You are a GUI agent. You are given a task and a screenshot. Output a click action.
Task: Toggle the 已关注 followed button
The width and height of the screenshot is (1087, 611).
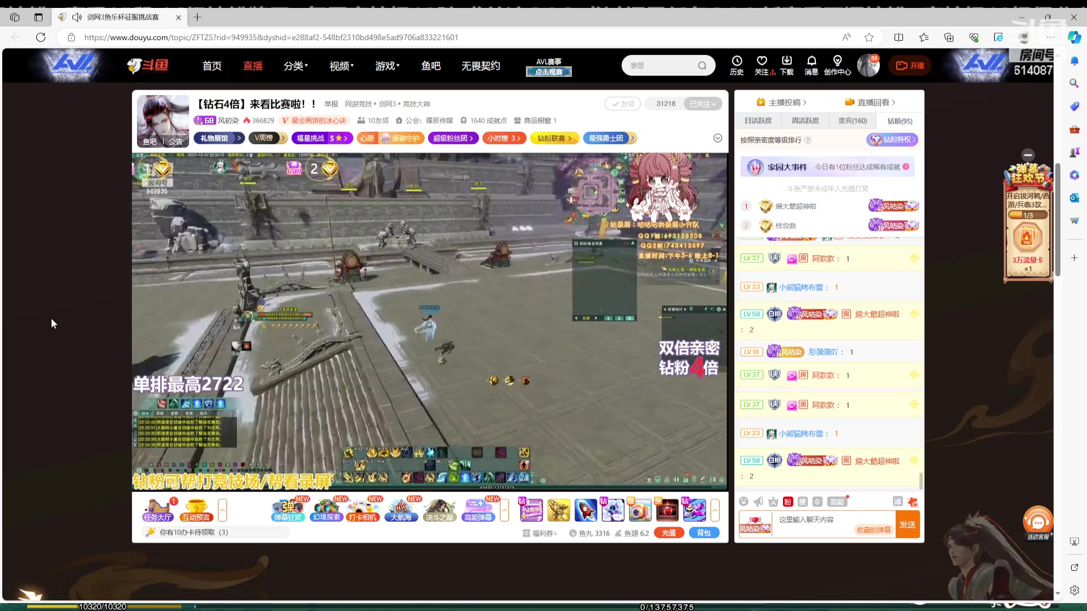pos(703,104)
